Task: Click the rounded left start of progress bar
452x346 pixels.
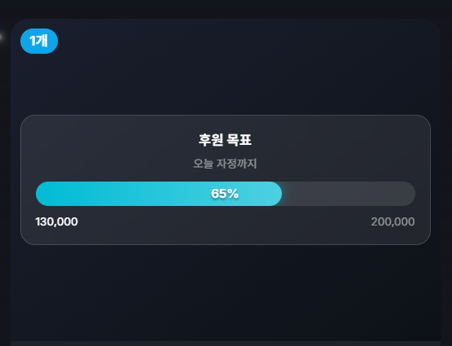Action: point(42,194)
